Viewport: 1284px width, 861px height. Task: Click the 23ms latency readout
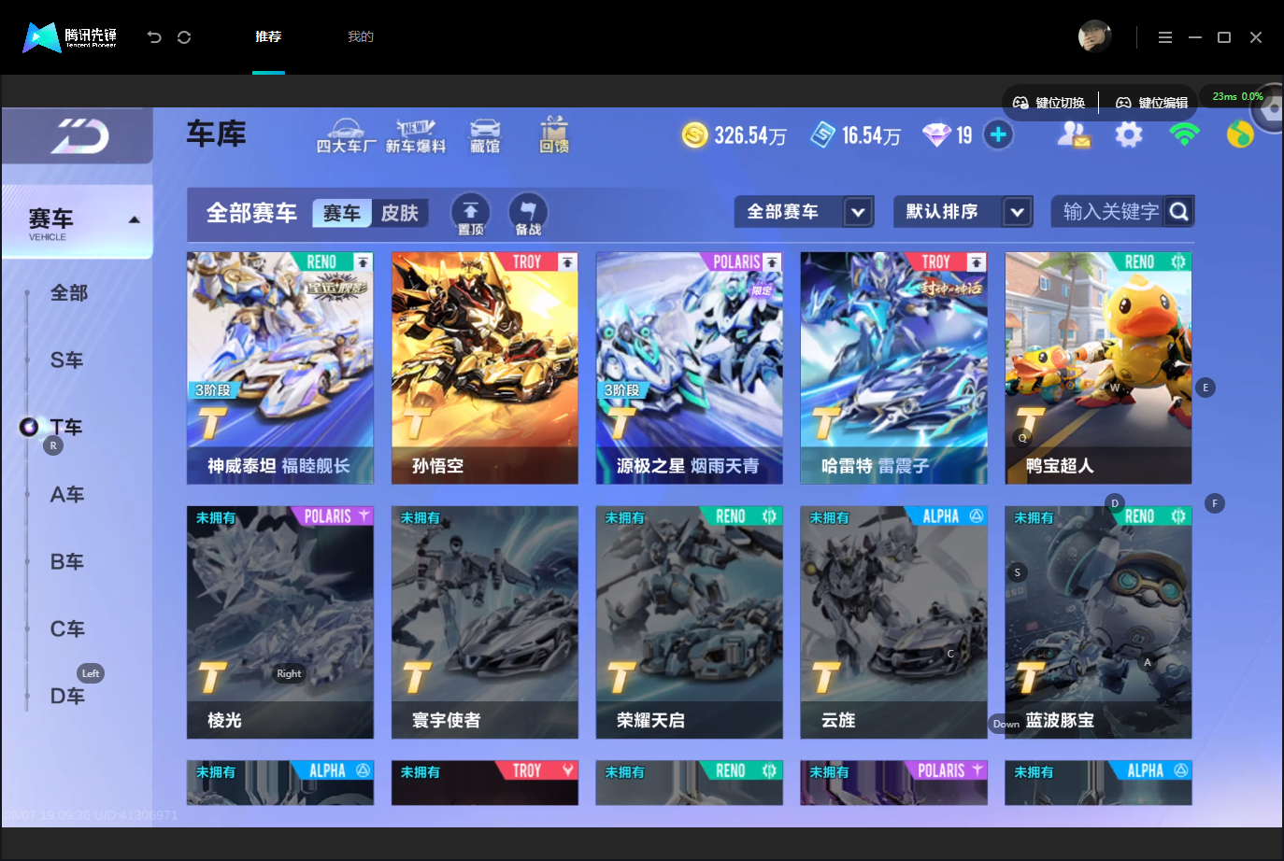click(1224, 96)
